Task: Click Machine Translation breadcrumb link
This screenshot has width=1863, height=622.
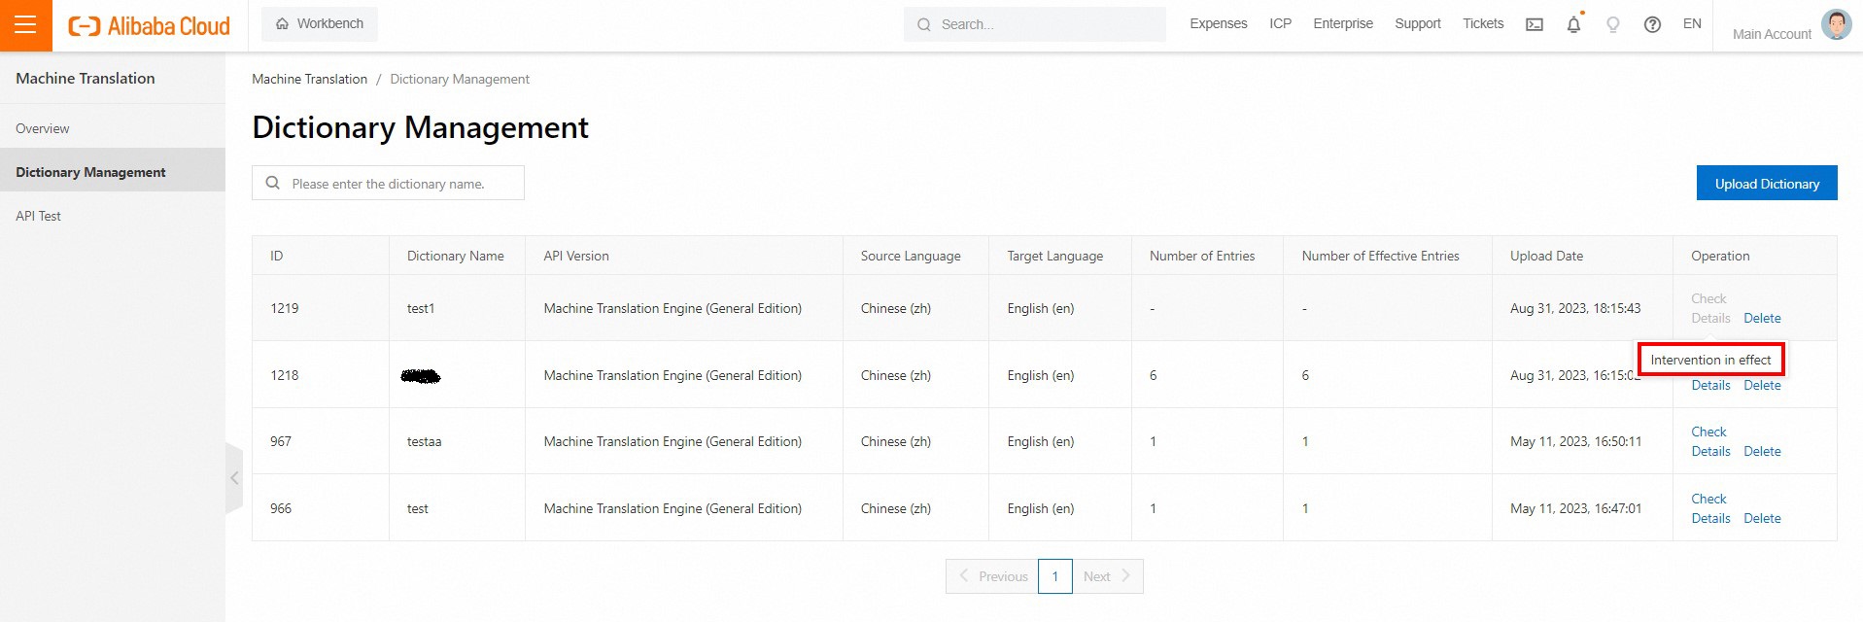Action: (x=309, y=79)
